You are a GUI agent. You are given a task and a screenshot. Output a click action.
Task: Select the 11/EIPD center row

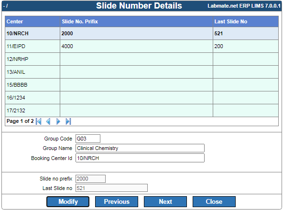pyautogui.click(x=141, y=46)
